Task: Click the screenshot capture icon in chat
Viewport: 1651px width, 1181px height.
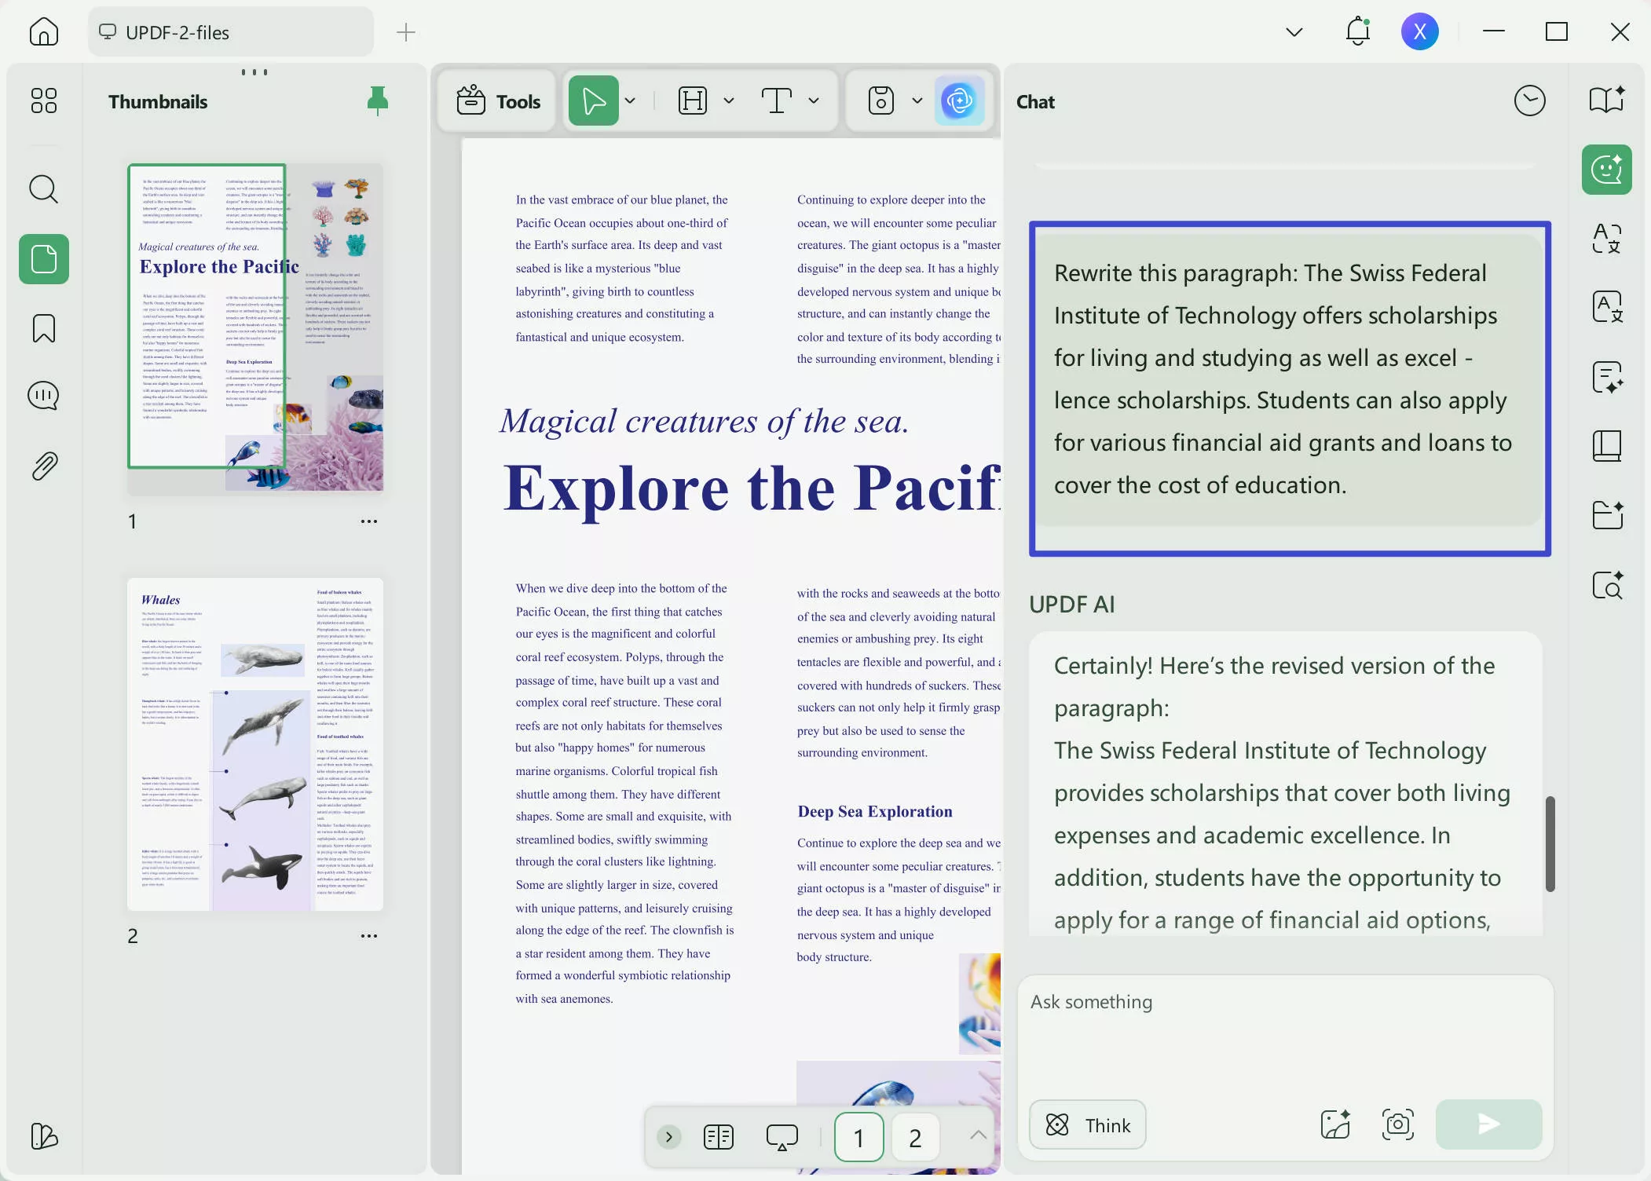Action: 1397,1124
